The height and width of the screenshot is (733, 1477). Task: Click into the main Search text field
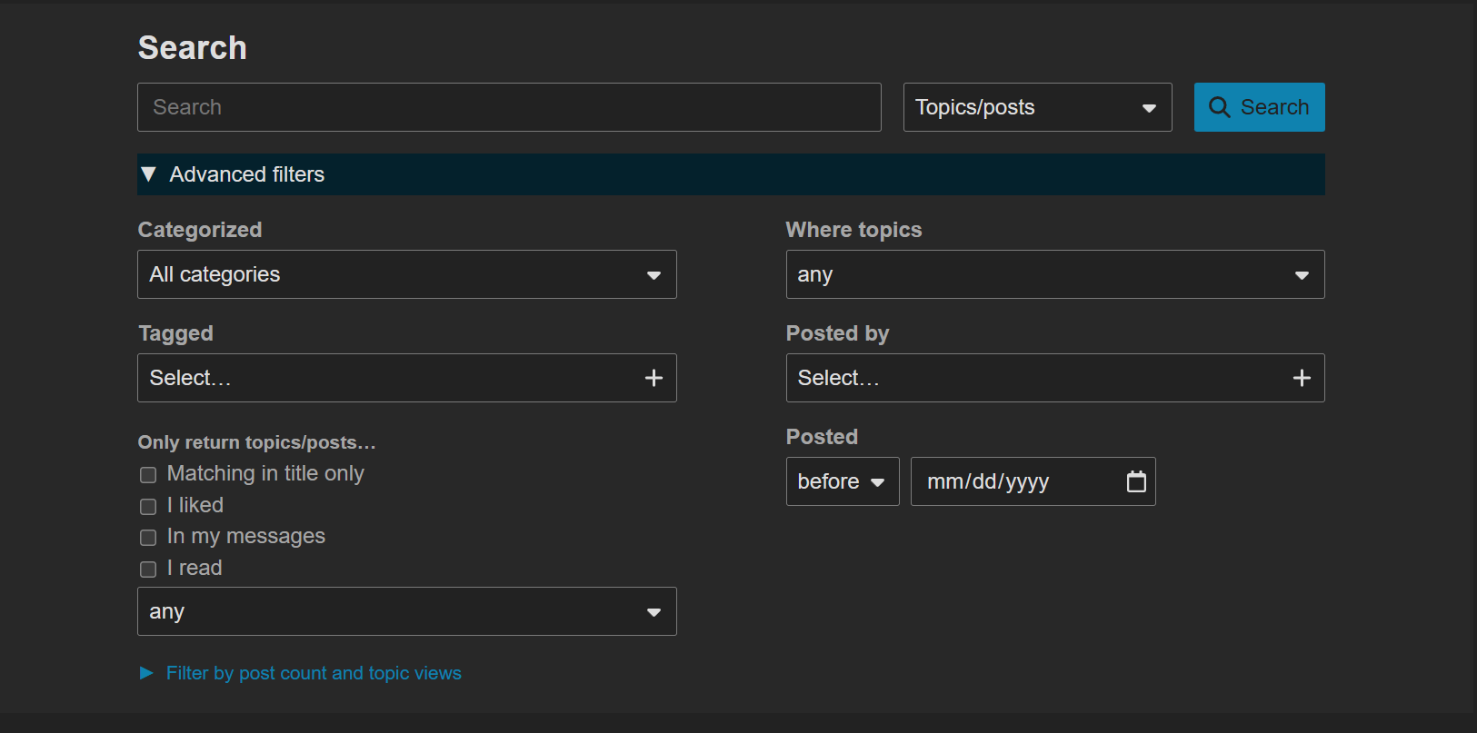coord(509,107)
